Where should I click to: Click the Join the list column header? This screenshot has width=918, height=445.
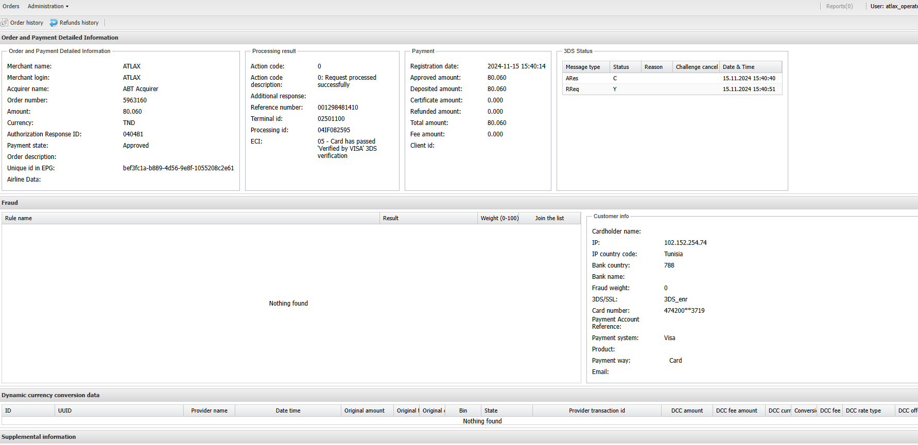coord(549,218)
